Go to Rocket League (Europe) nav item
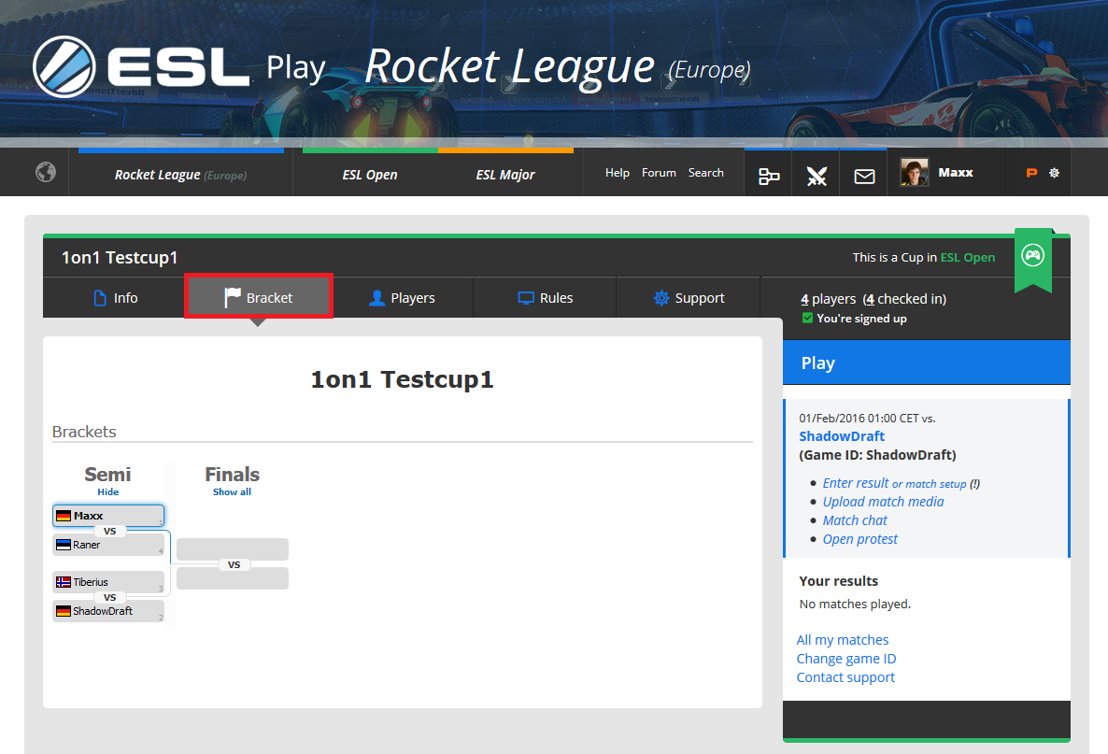 point(181,175)
